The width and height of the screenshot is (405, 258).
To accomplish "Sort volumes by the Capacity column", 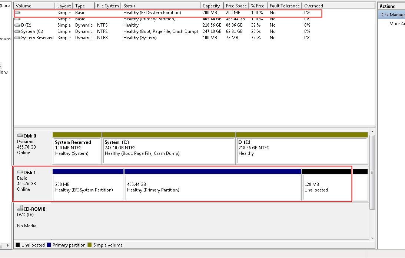I will pos(211,6).
